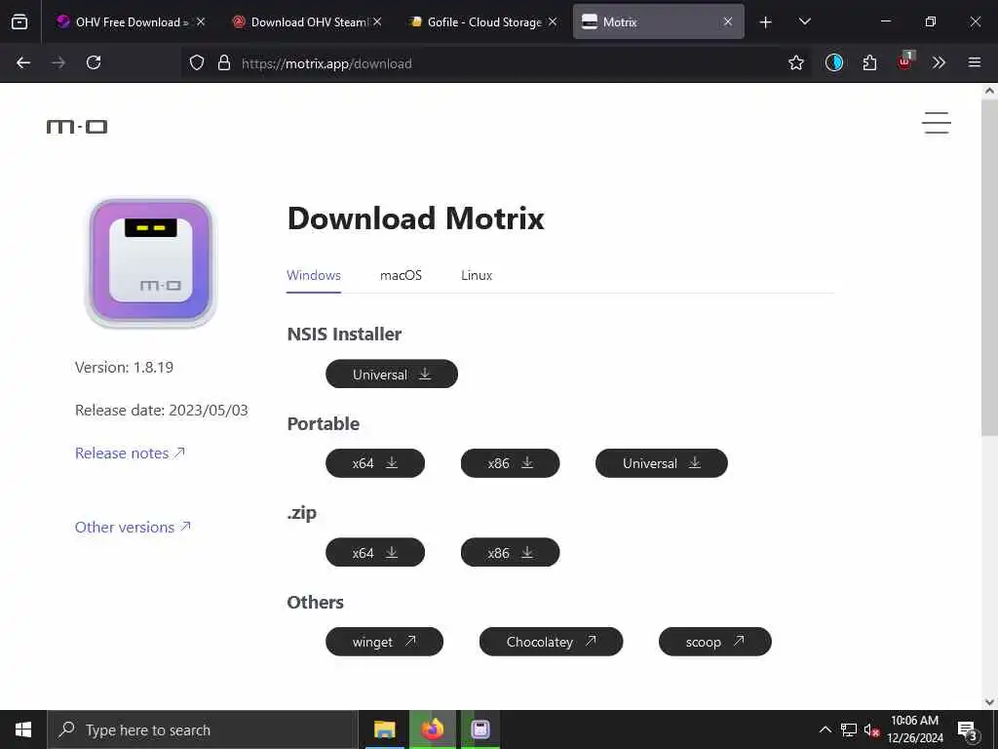Open tracking protection shield icon

(197, 62)
